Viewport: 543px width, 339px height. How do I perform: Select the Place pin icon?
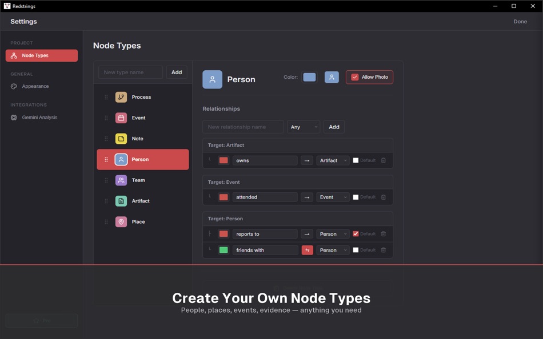coord(121,221)
